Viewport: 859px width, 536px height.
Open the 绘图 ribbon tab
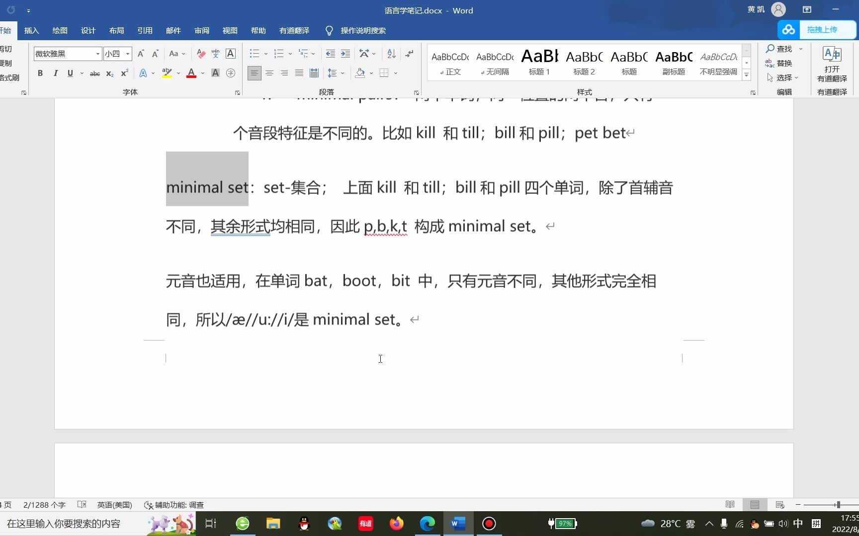(60, 30)
